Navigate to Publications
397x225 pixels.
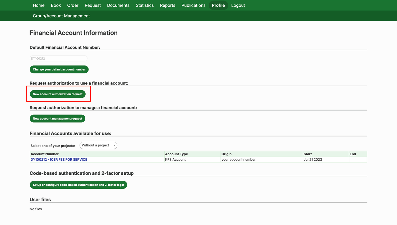point(193,5)
